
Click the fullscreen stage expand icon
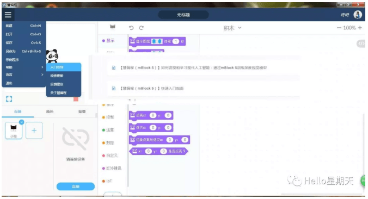click(x=9, y=99)
